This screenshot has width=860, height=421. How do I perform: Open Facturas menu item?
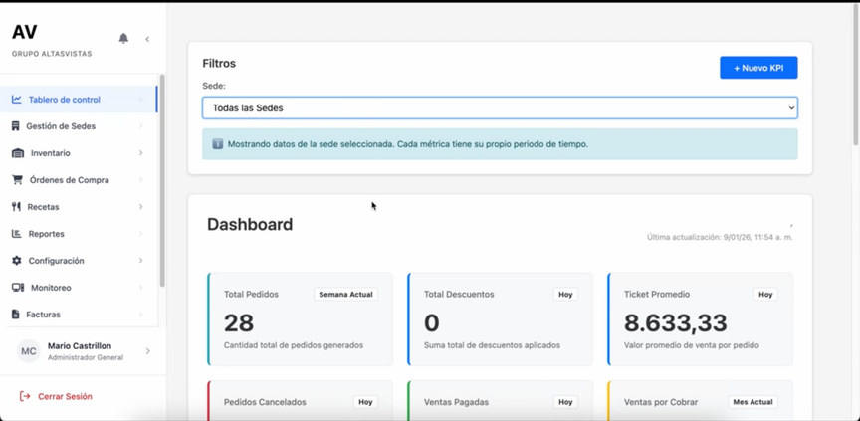point(79,315)
